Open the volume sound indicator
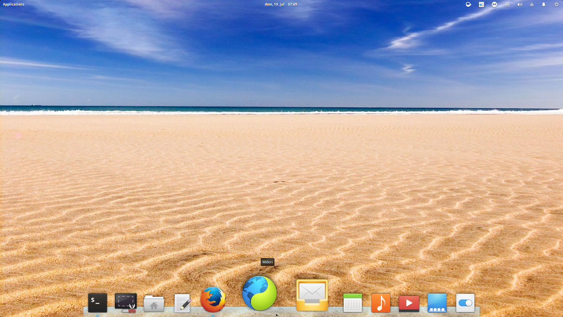This screenshot has height=317, width=563. click(519, 4)
